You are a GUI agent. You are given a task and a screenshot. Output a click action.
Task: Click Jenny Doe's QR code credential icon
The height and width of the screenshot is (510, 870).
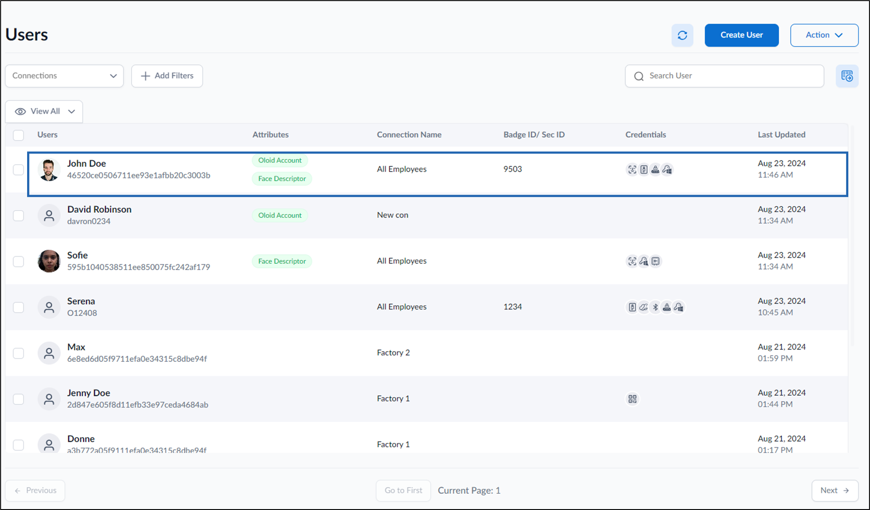coord(632,399)
